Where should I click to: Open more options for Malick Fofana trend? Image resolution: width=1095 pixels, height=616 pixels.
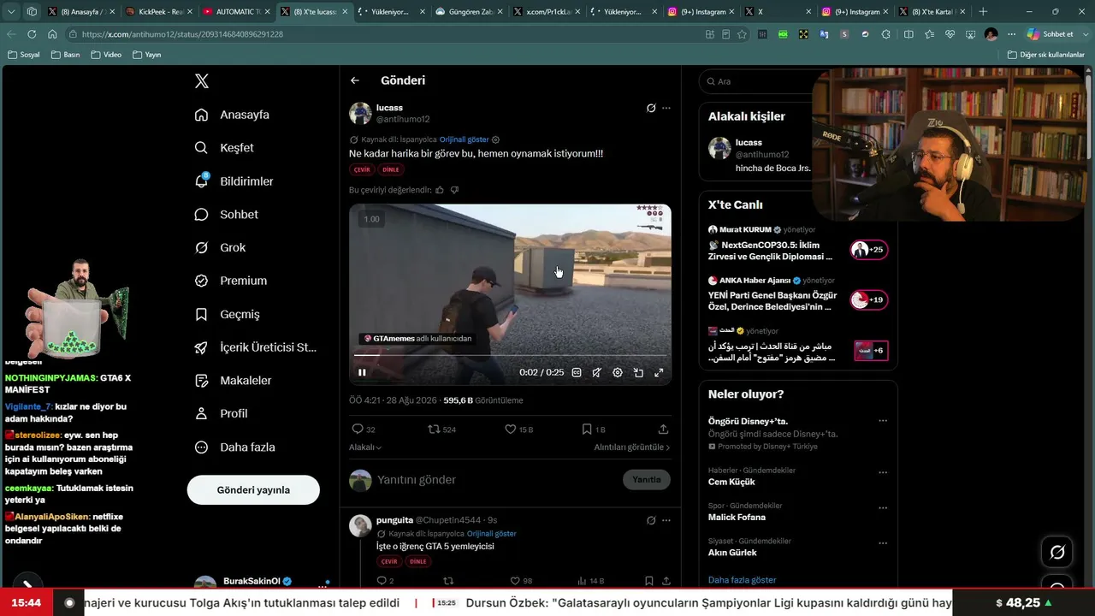click(883, 507)
